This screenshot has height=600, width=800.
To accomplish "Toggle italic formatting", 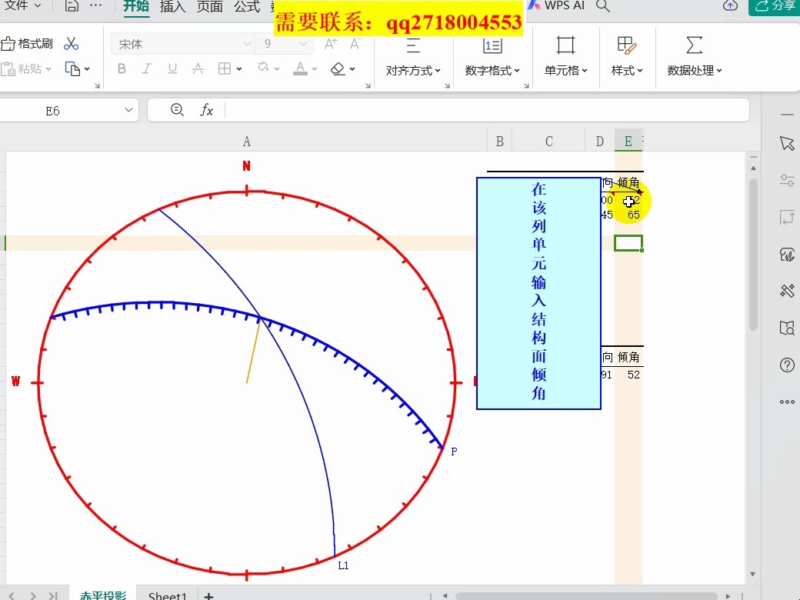I will (x=146, y=68).
